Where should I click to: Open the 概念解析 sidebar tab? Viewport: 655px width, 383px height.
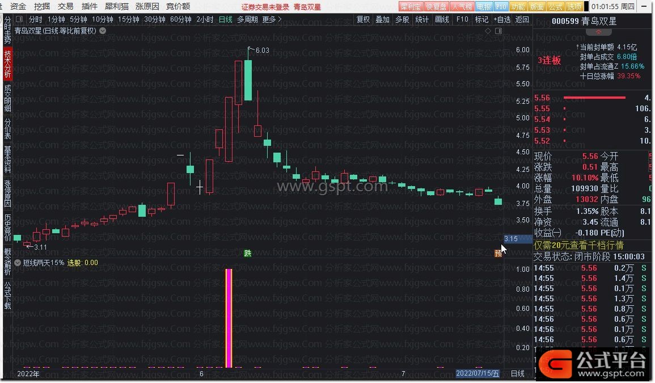[7, 262]
